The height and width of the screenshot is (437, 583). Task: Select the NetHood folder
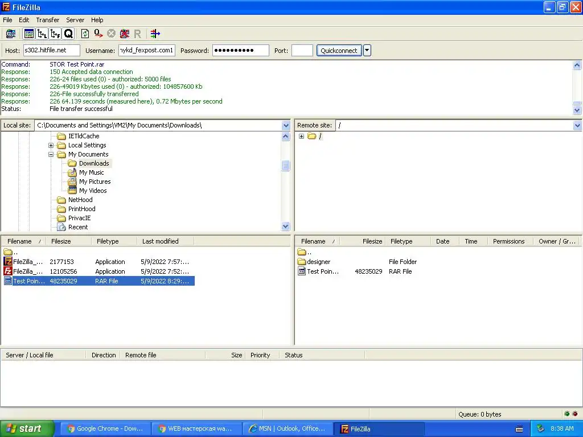(x=80, y=200)
